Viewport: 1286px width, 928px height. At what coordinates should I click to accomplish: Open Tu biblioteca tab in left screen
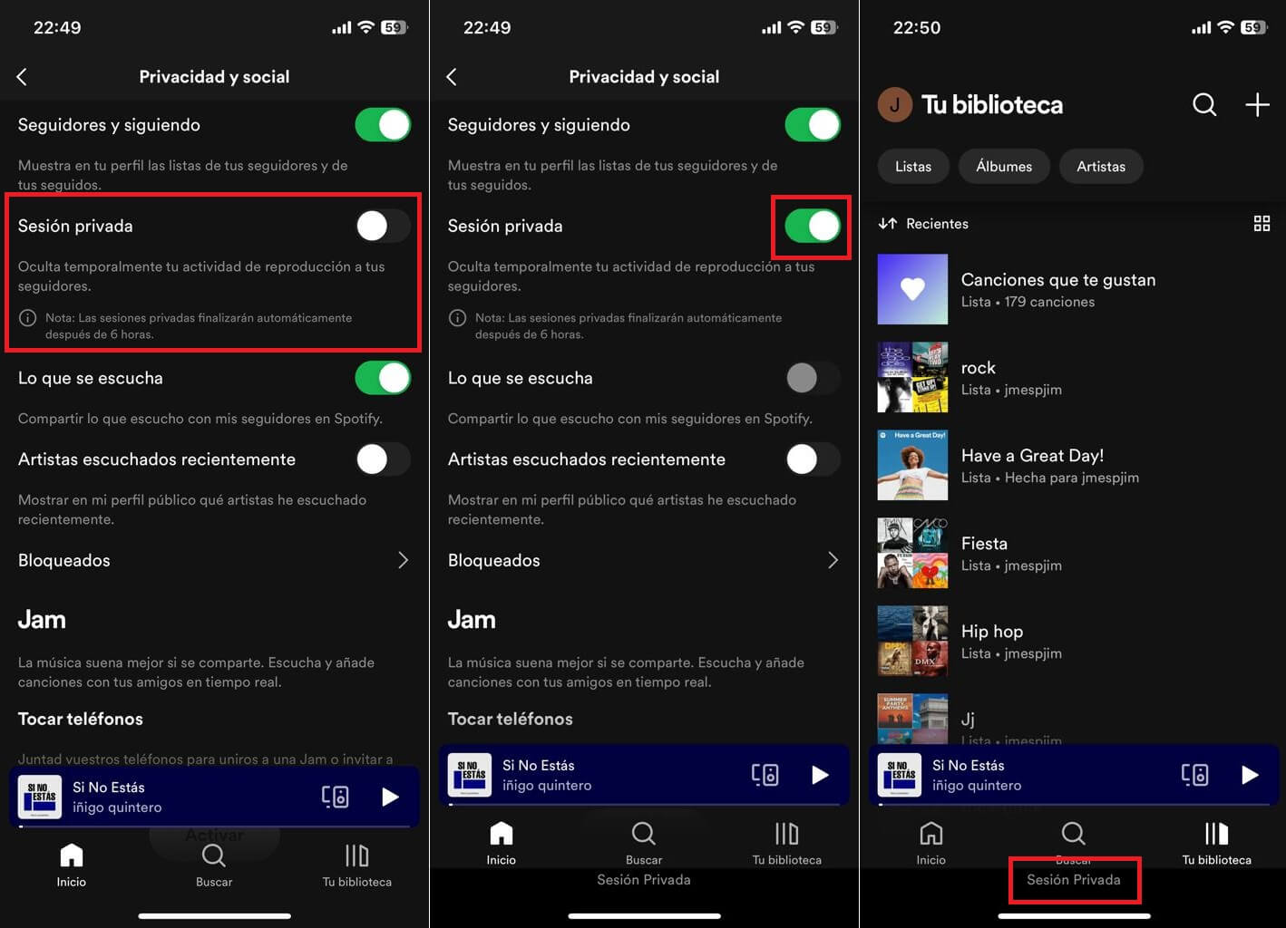(x=357, y=865)
